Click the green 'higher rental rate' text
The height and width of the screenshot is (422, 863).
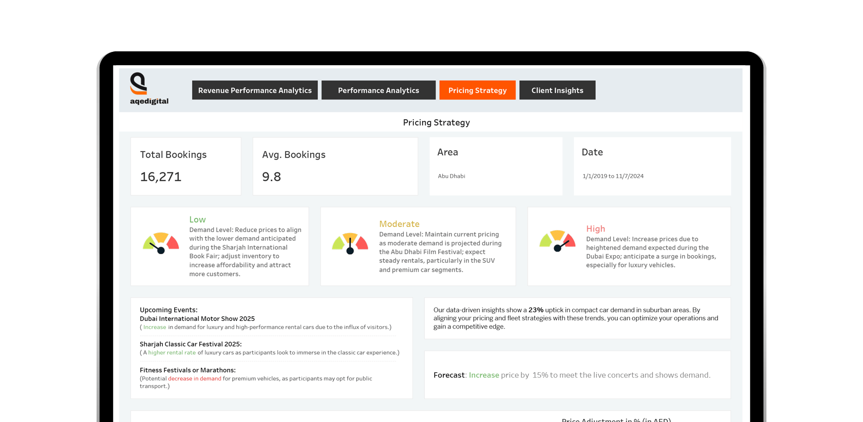172,353
